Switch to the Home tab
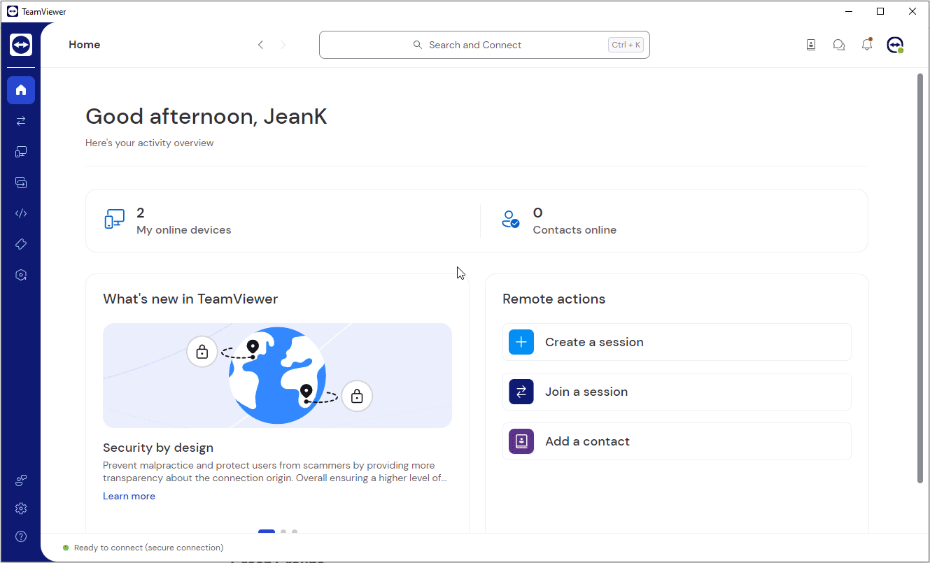Image resolution: width=930 pixels, height=563 pixels. point(21,90)
